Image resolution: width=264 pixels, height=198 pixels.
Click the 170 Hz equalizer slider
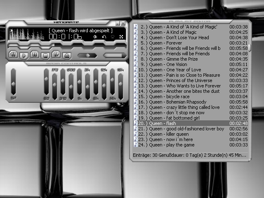point(54,87)
